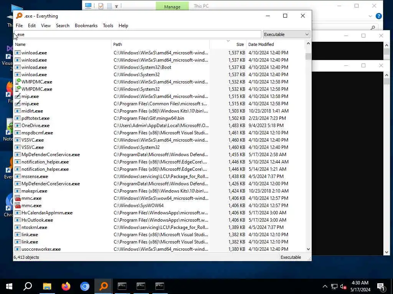This screenshot has height=294, width=393.
Task: Open the View menu
Action: 46,26
